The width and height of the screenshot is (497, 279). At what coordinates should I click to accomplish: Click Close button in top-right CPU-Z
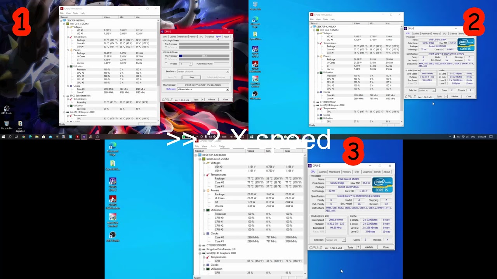point(469,96)
